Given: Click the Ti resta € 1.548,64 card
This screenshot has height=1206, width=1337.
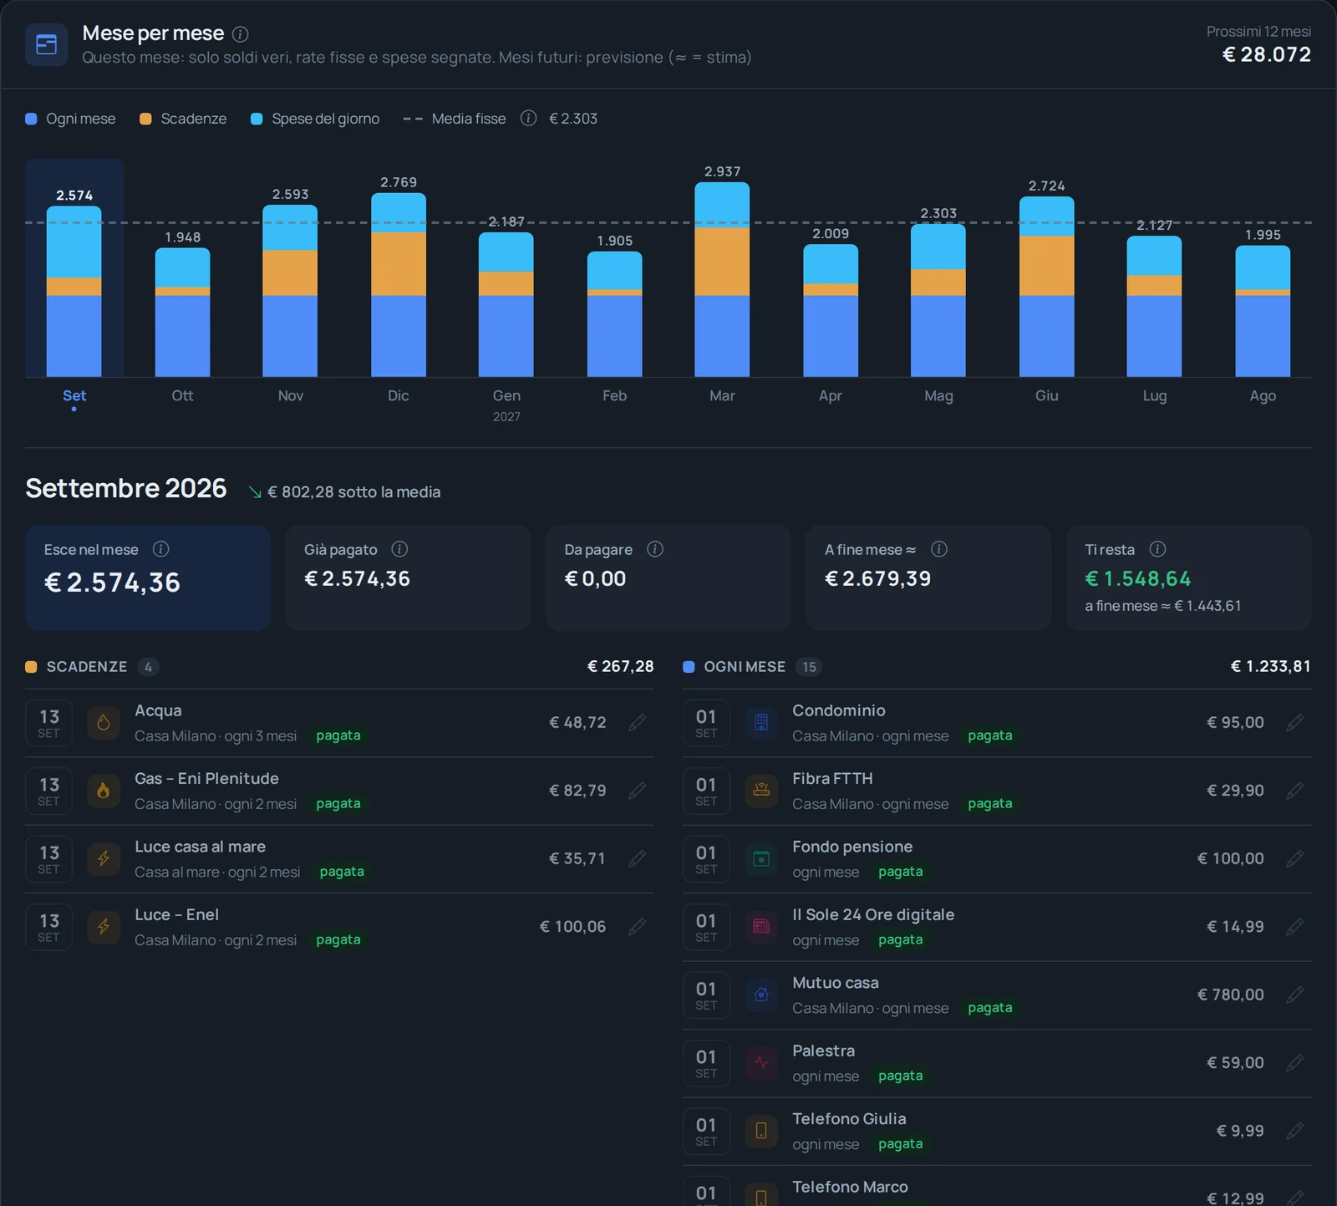Looking at the screenshot, I should 1189,578.
